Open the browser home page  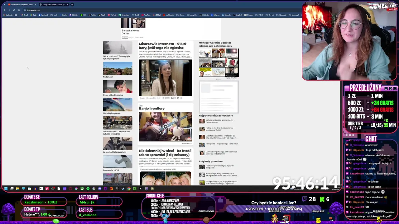point(19,10)
